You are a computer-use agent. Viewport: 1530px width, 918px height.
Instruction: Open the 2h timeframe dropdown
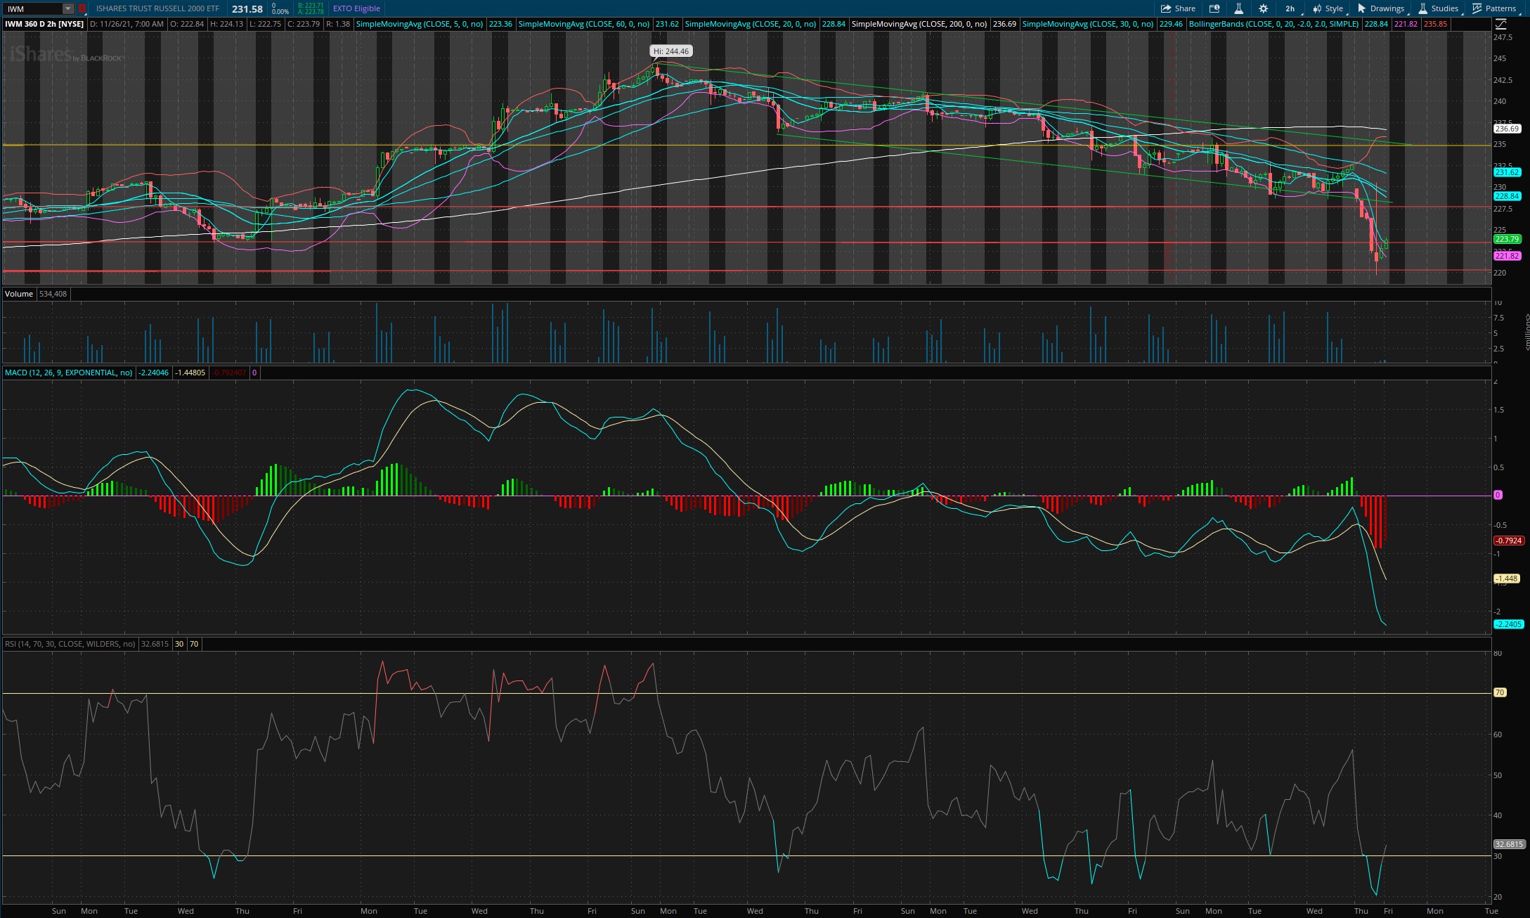pos(1292,8)
